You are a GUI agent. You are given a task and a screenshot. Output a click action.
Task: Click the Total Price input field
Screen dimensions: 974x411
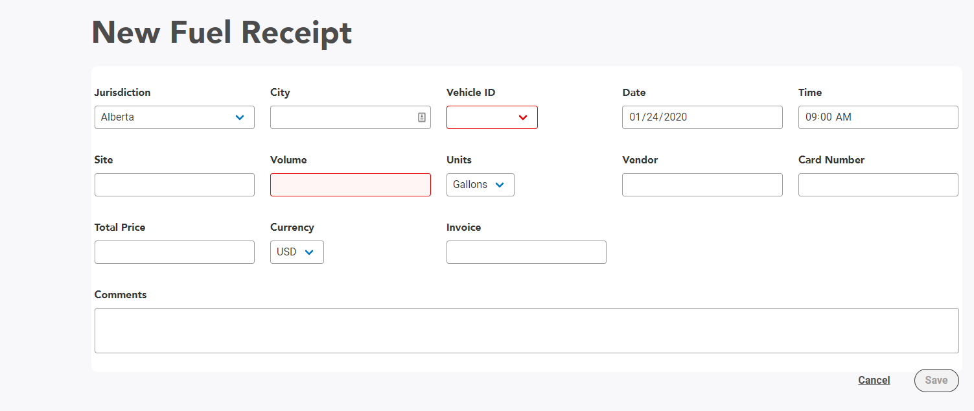coord(174,252)
